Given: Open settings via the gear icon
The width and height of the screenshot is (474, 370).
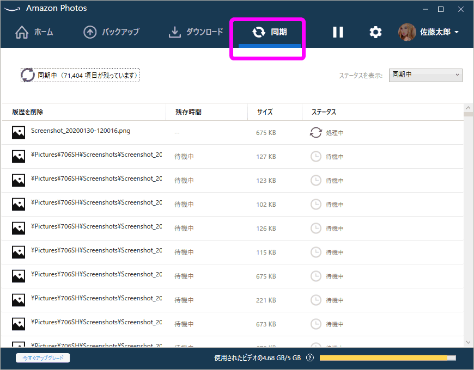Looking at the screenshot, I should coord(375,32).
